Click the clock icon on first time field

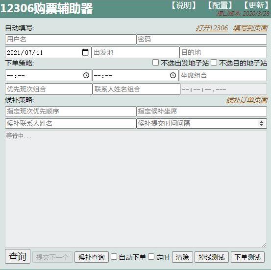pyautogui.click(x=86, y=75)
